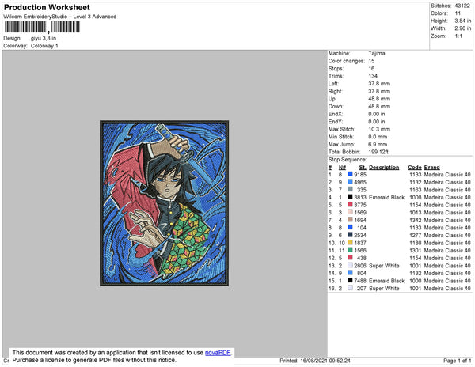Click the barcode under the worksheet title

(42, 27)
